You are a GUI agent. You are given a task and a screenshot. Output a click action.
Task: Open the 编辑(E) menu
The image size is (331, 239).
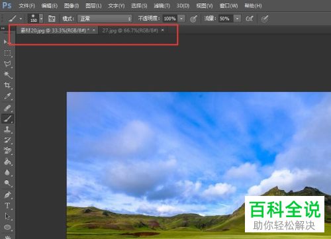coord(50,6)
